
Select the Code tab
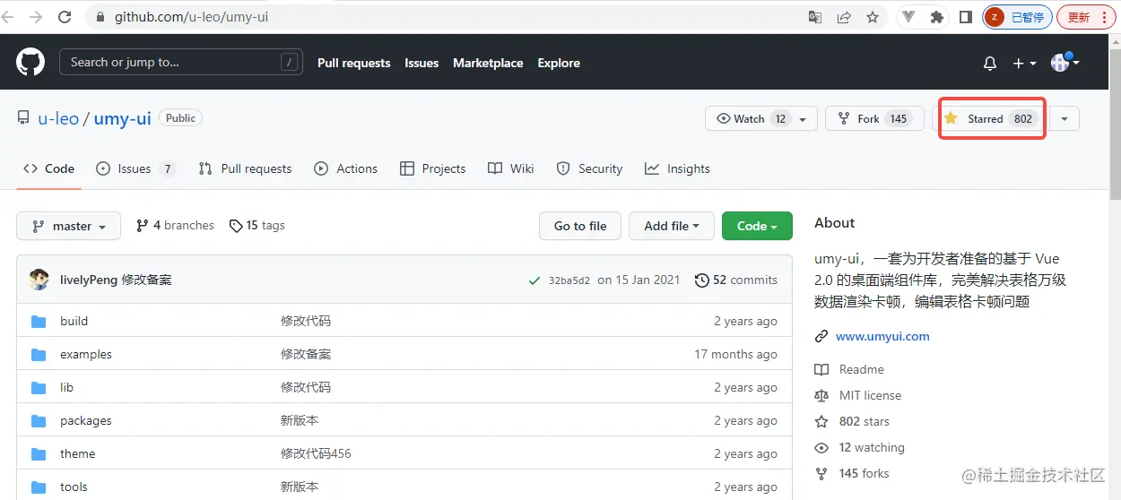coord(49,168)
